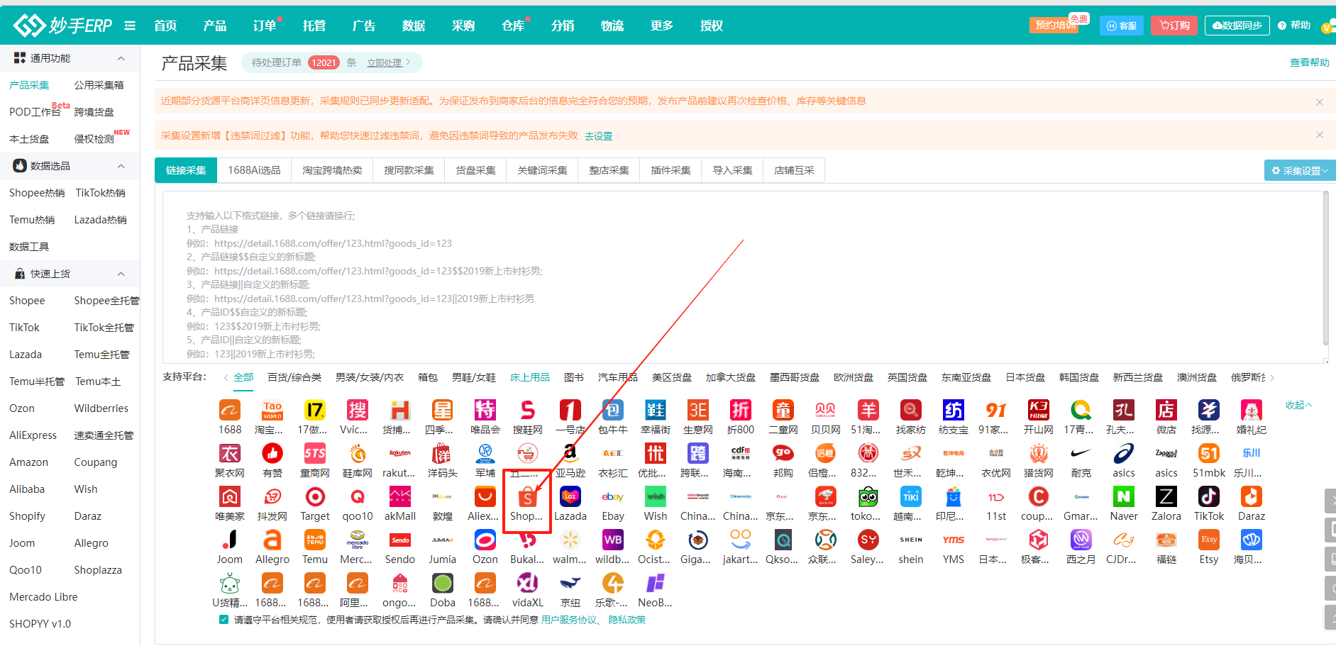Open the 采集设置 dropdown
Viewport: 1336px width, 646px height.
click(1299, 171)
